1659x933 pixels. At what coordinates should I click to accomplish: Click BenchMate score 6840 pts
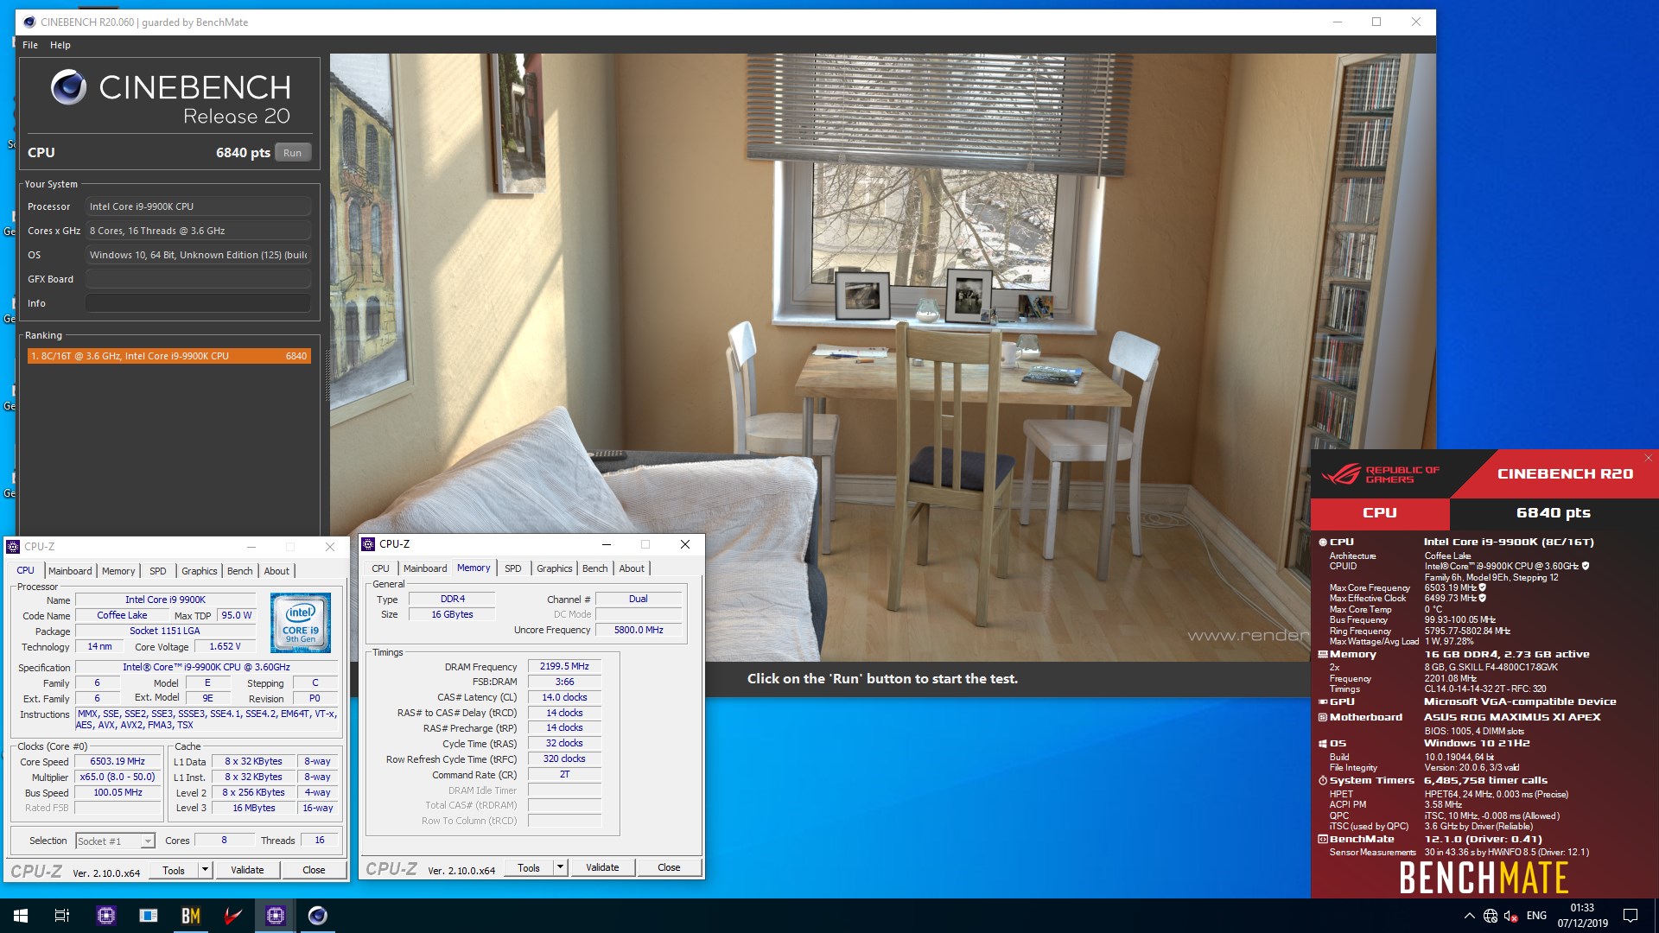click(x=1553, y=513)
